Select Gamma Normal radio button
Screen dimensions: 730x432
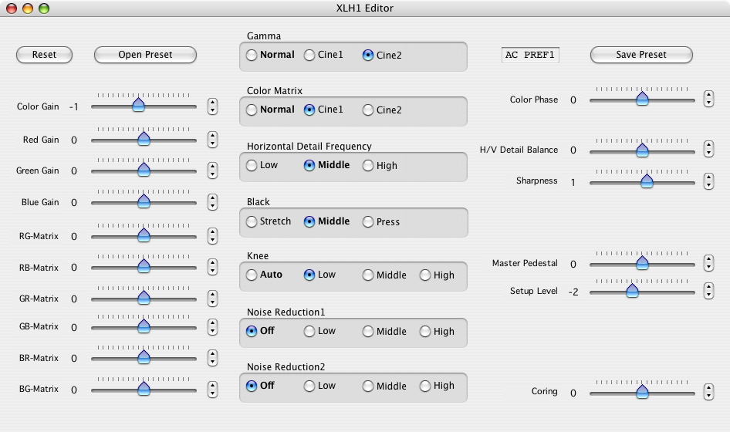coord(252,55)
